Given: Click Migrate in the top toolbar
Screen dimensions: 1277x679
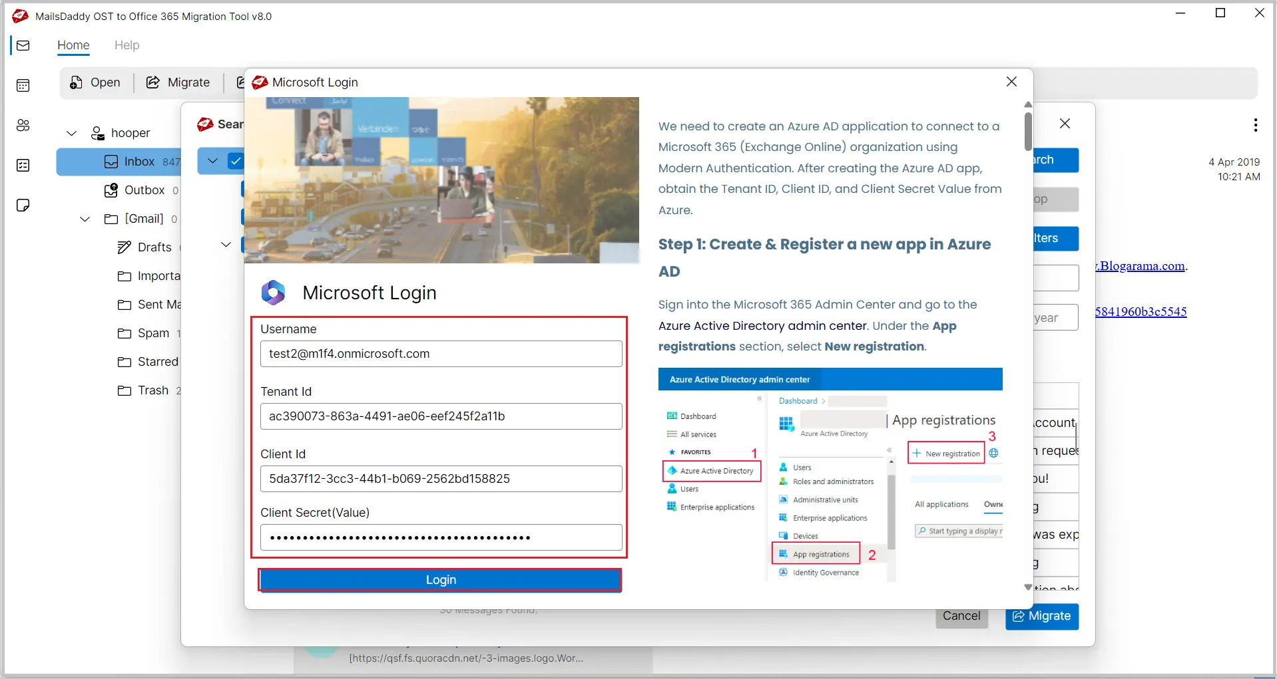Looking at the screenshot, I should point(178,82).
